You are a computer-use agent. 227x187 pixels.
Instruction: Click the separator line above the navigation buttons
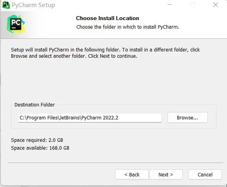(115, 163)
